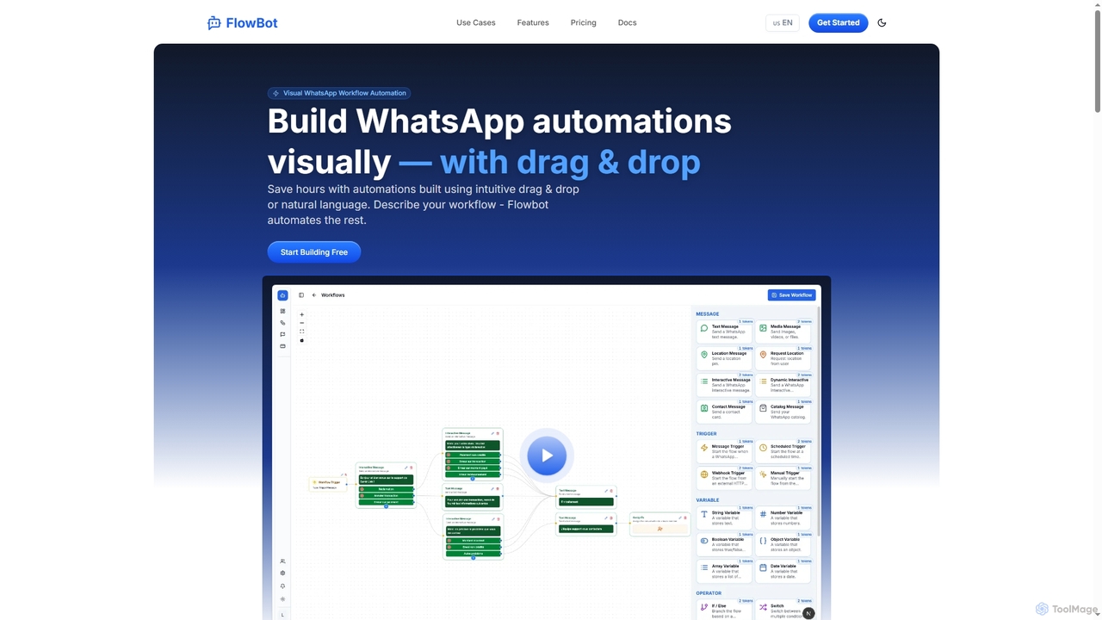Toggle the sidebar panel icon beside Workflows
The width and height of the screenshot is (1102, 620).
[x=301, y=295]
